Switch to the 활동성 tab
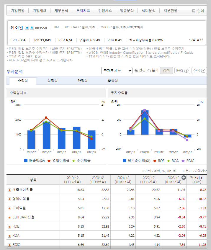The width and height of the screenshot is (211, 250). 113,81
